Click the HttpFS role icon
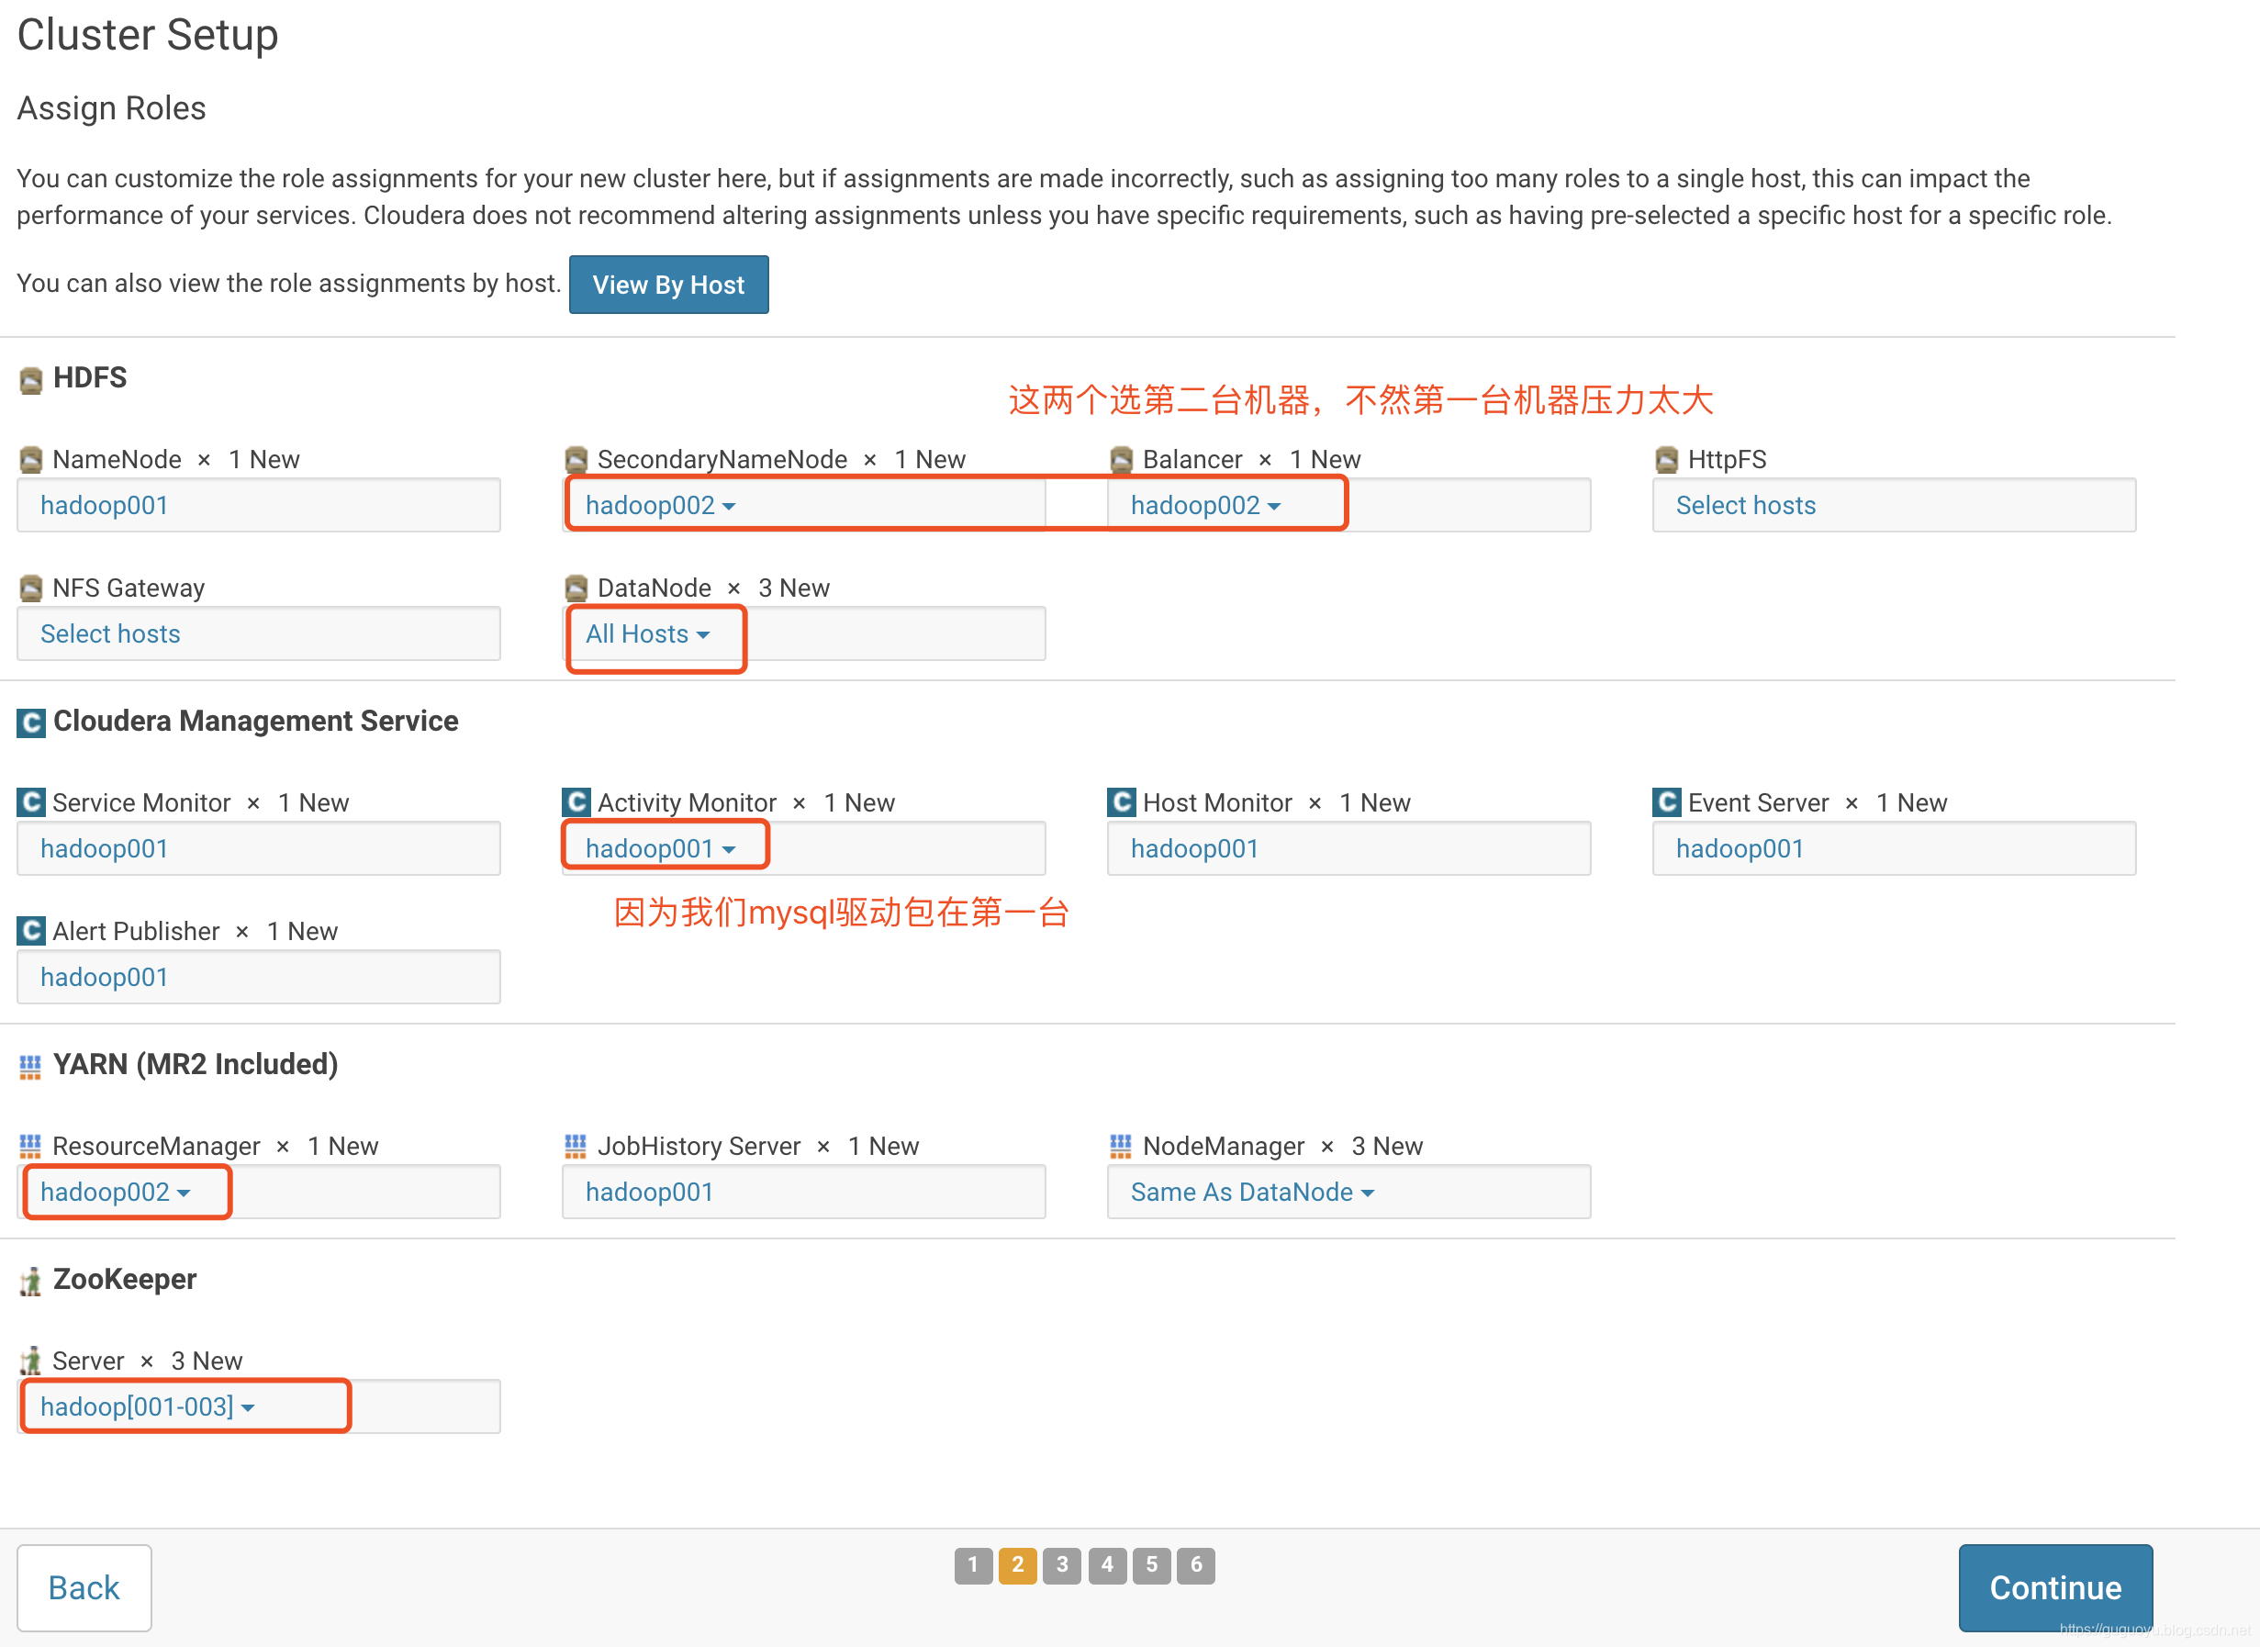The height and width of the screenshot is (1647, 2260). tap(1666, 460)
